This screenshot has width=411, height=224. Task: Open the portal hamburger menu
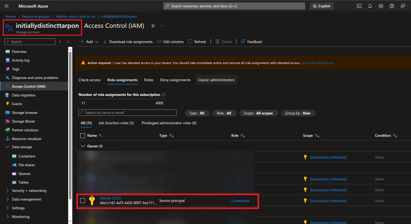click(7, 6)
